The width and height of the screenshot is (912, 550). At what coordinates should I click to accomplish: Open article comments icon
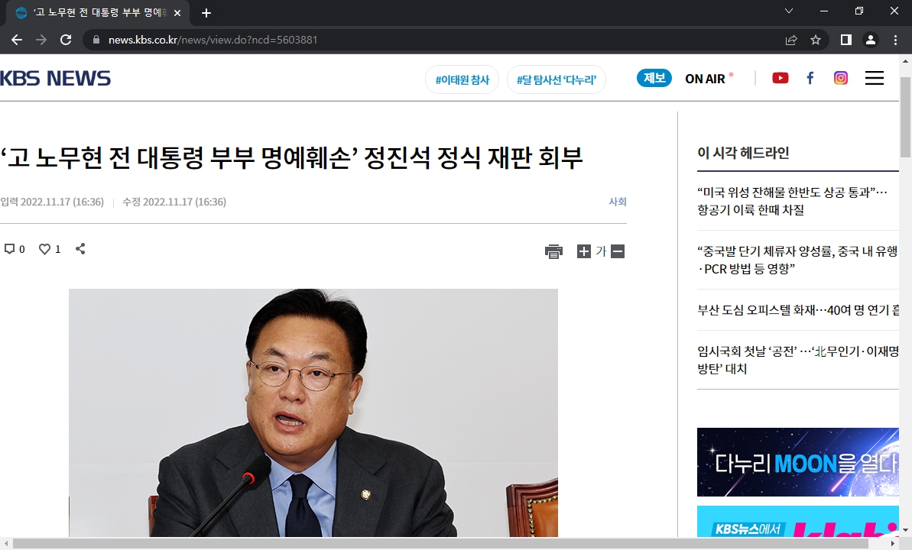click(9, 249)
